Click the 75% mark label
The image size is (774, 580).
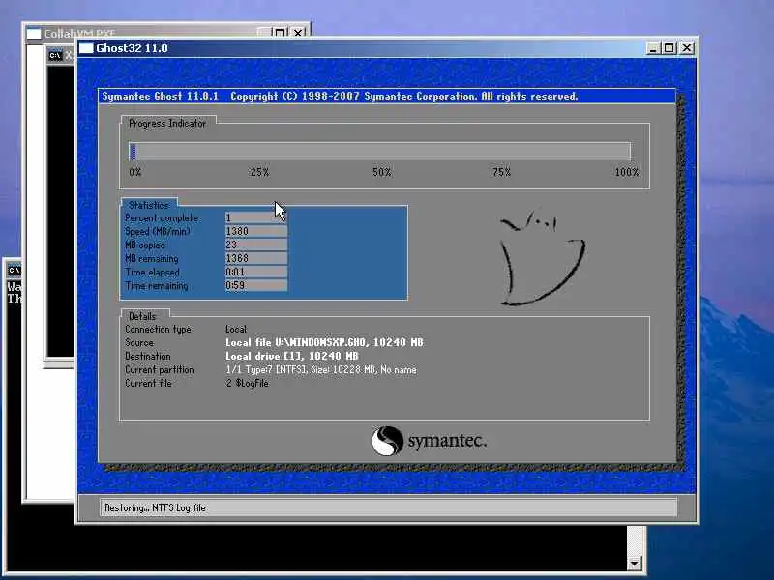[501, 172]
